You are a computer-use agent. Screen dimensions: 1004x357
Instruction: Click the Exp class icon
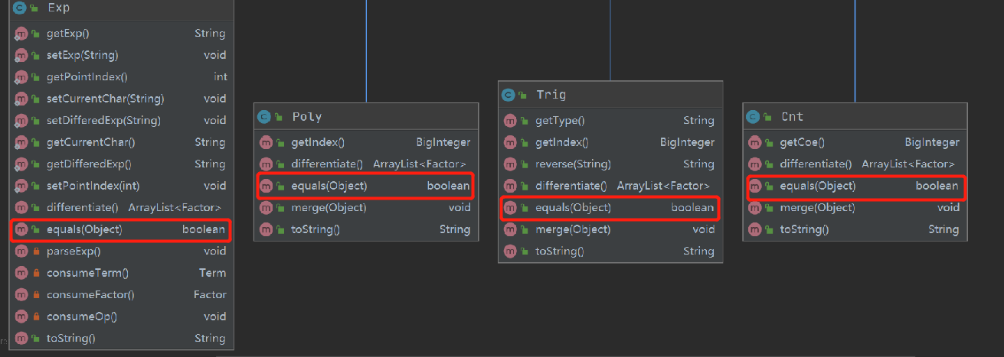click(19, 8)
